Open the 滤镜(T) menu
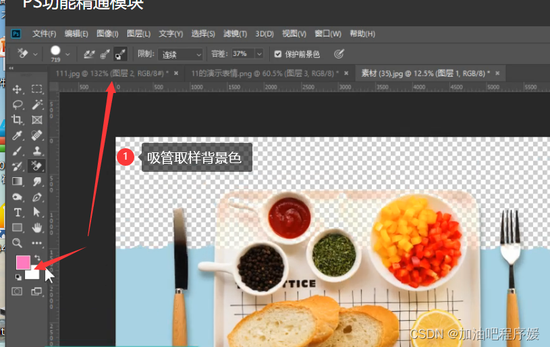Image resolution: width=550 pixels, height=347 pixels. (x=236, y=34)
